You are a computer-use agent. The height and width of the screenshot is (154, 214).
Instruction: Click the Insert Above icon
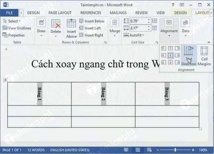pyautogui.click(x=71, y=23)
